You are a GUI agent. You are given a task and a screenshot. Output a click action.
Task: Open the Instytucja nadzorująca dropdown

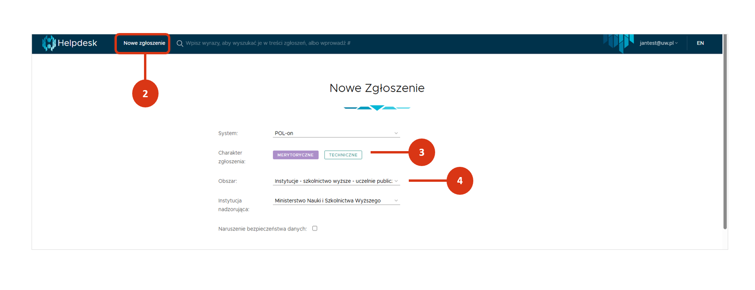336,201
